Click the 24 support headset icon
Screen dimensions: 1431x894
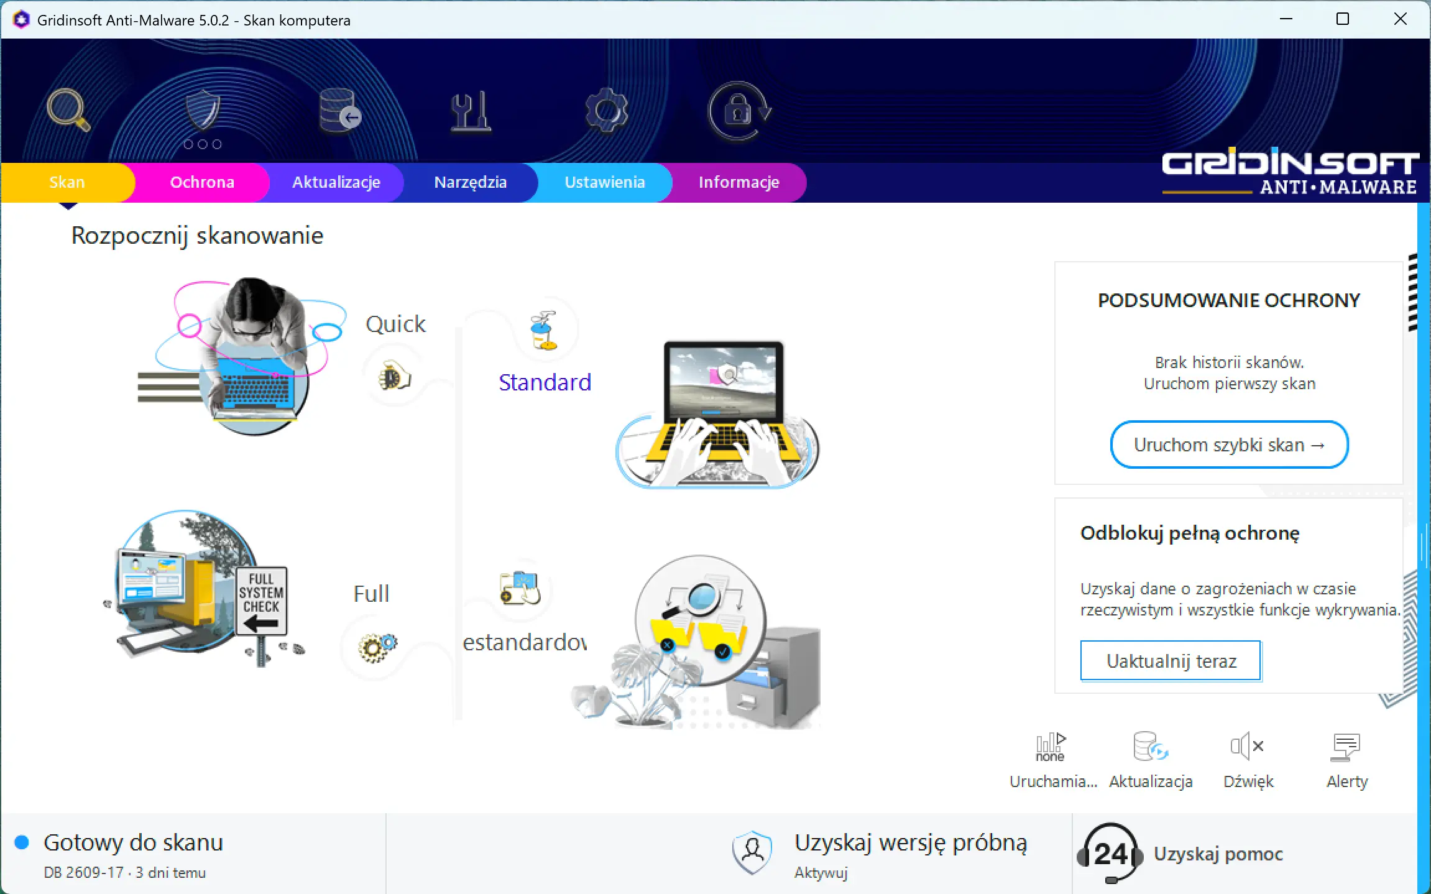(1111, 854)
